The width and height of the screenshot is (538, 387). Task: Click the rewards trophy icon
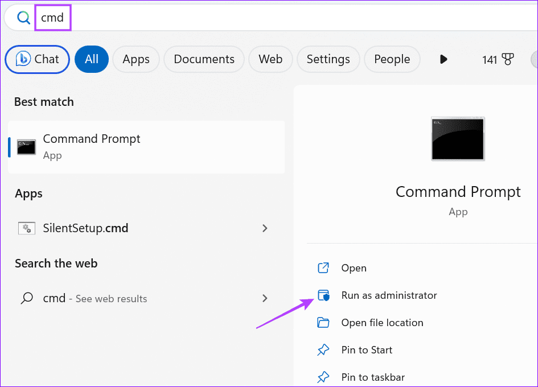point(508,59)
